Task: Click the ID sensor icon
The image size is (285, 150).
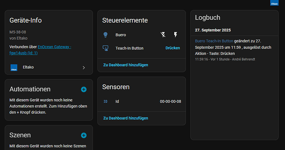Action: coord(105,102)
